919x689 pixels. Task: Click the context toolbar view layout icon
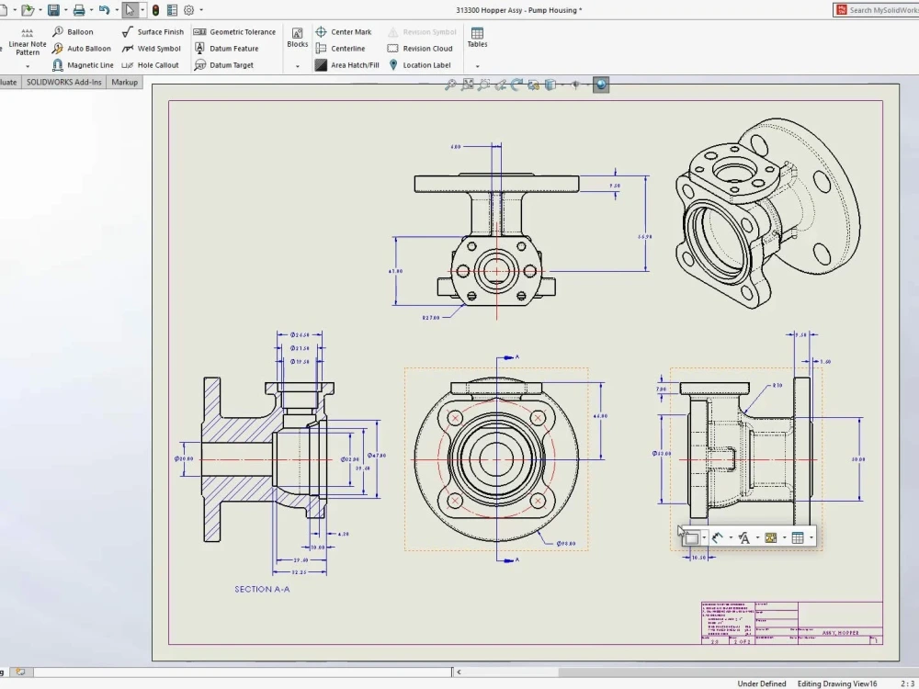click(692, 537)
